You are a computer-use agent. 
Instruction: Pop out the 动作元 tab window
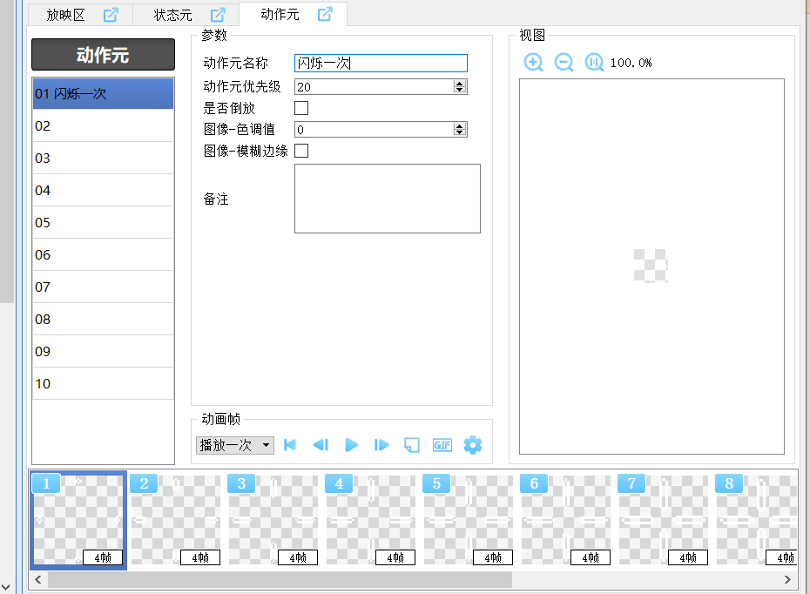coord(325,15)
